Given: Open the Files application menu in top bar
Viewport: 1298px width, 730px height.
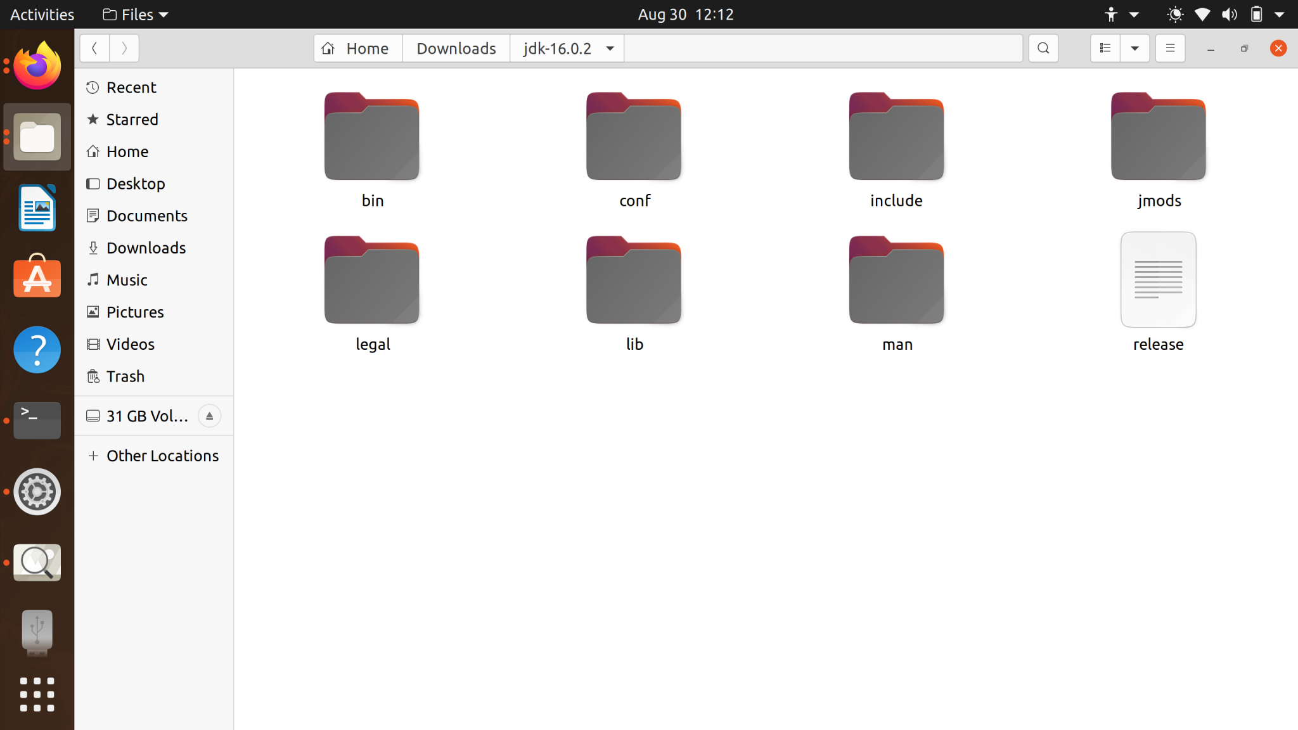Looking at the screenshot, I should 135,15.
